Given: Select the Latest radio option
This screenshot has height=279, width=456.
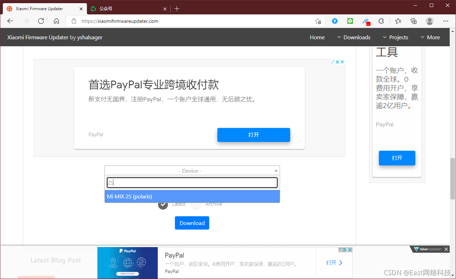Looking at the screenshot, I should coord(163,204).
